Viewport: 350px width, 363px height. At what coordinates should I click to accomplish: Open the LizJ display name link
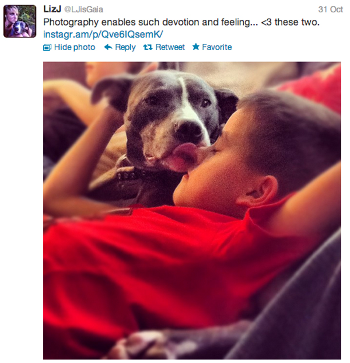click(x=52, y=9)
